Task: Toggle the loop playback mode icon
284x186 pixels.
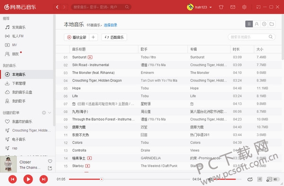Action: coord(250,179)
